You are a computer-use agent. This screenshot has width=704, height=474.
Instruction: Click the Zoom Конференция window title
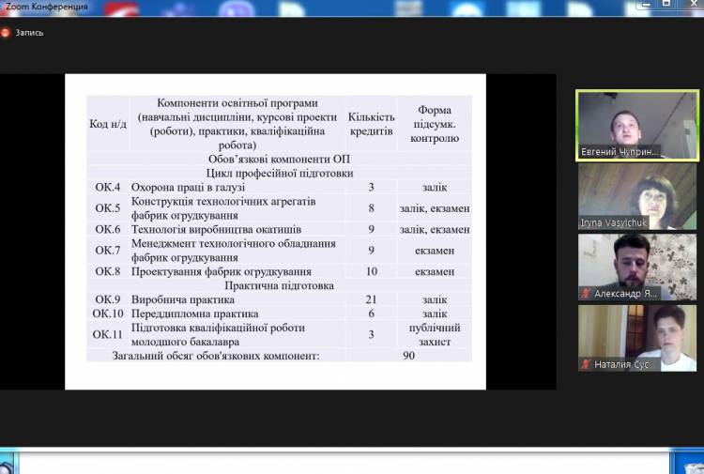tap(45, 7)
